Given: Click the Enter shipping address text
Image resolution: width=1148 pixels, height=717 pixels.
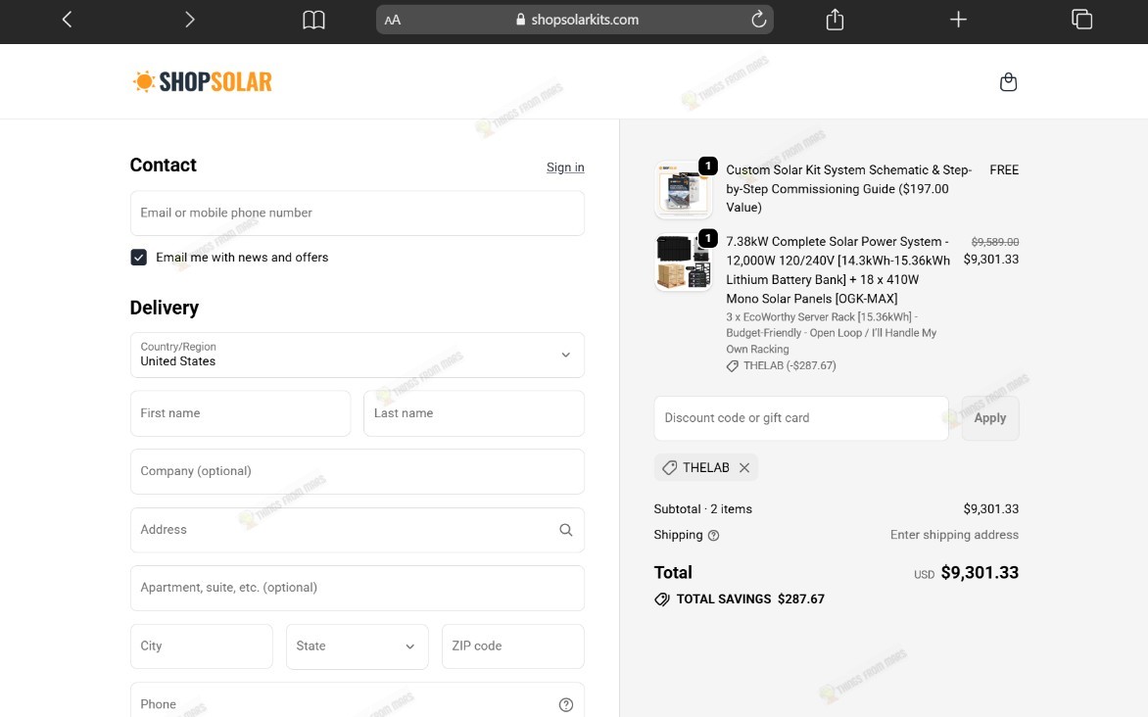Looking at the screenshot, I should [x=954, y=535].
